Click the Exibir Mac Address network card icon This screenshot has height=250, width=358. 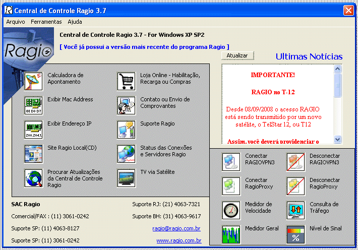[34, 105]
